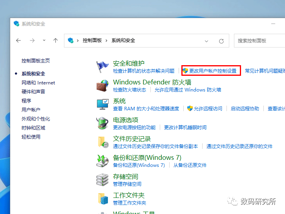
Task: Click the 系统 monitor icon
Action: pyautogui.click(x=103, y=104)
